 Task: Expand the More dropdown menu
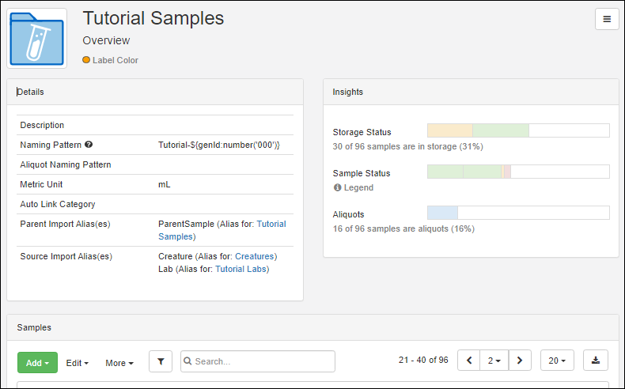(x=119, y=363)
